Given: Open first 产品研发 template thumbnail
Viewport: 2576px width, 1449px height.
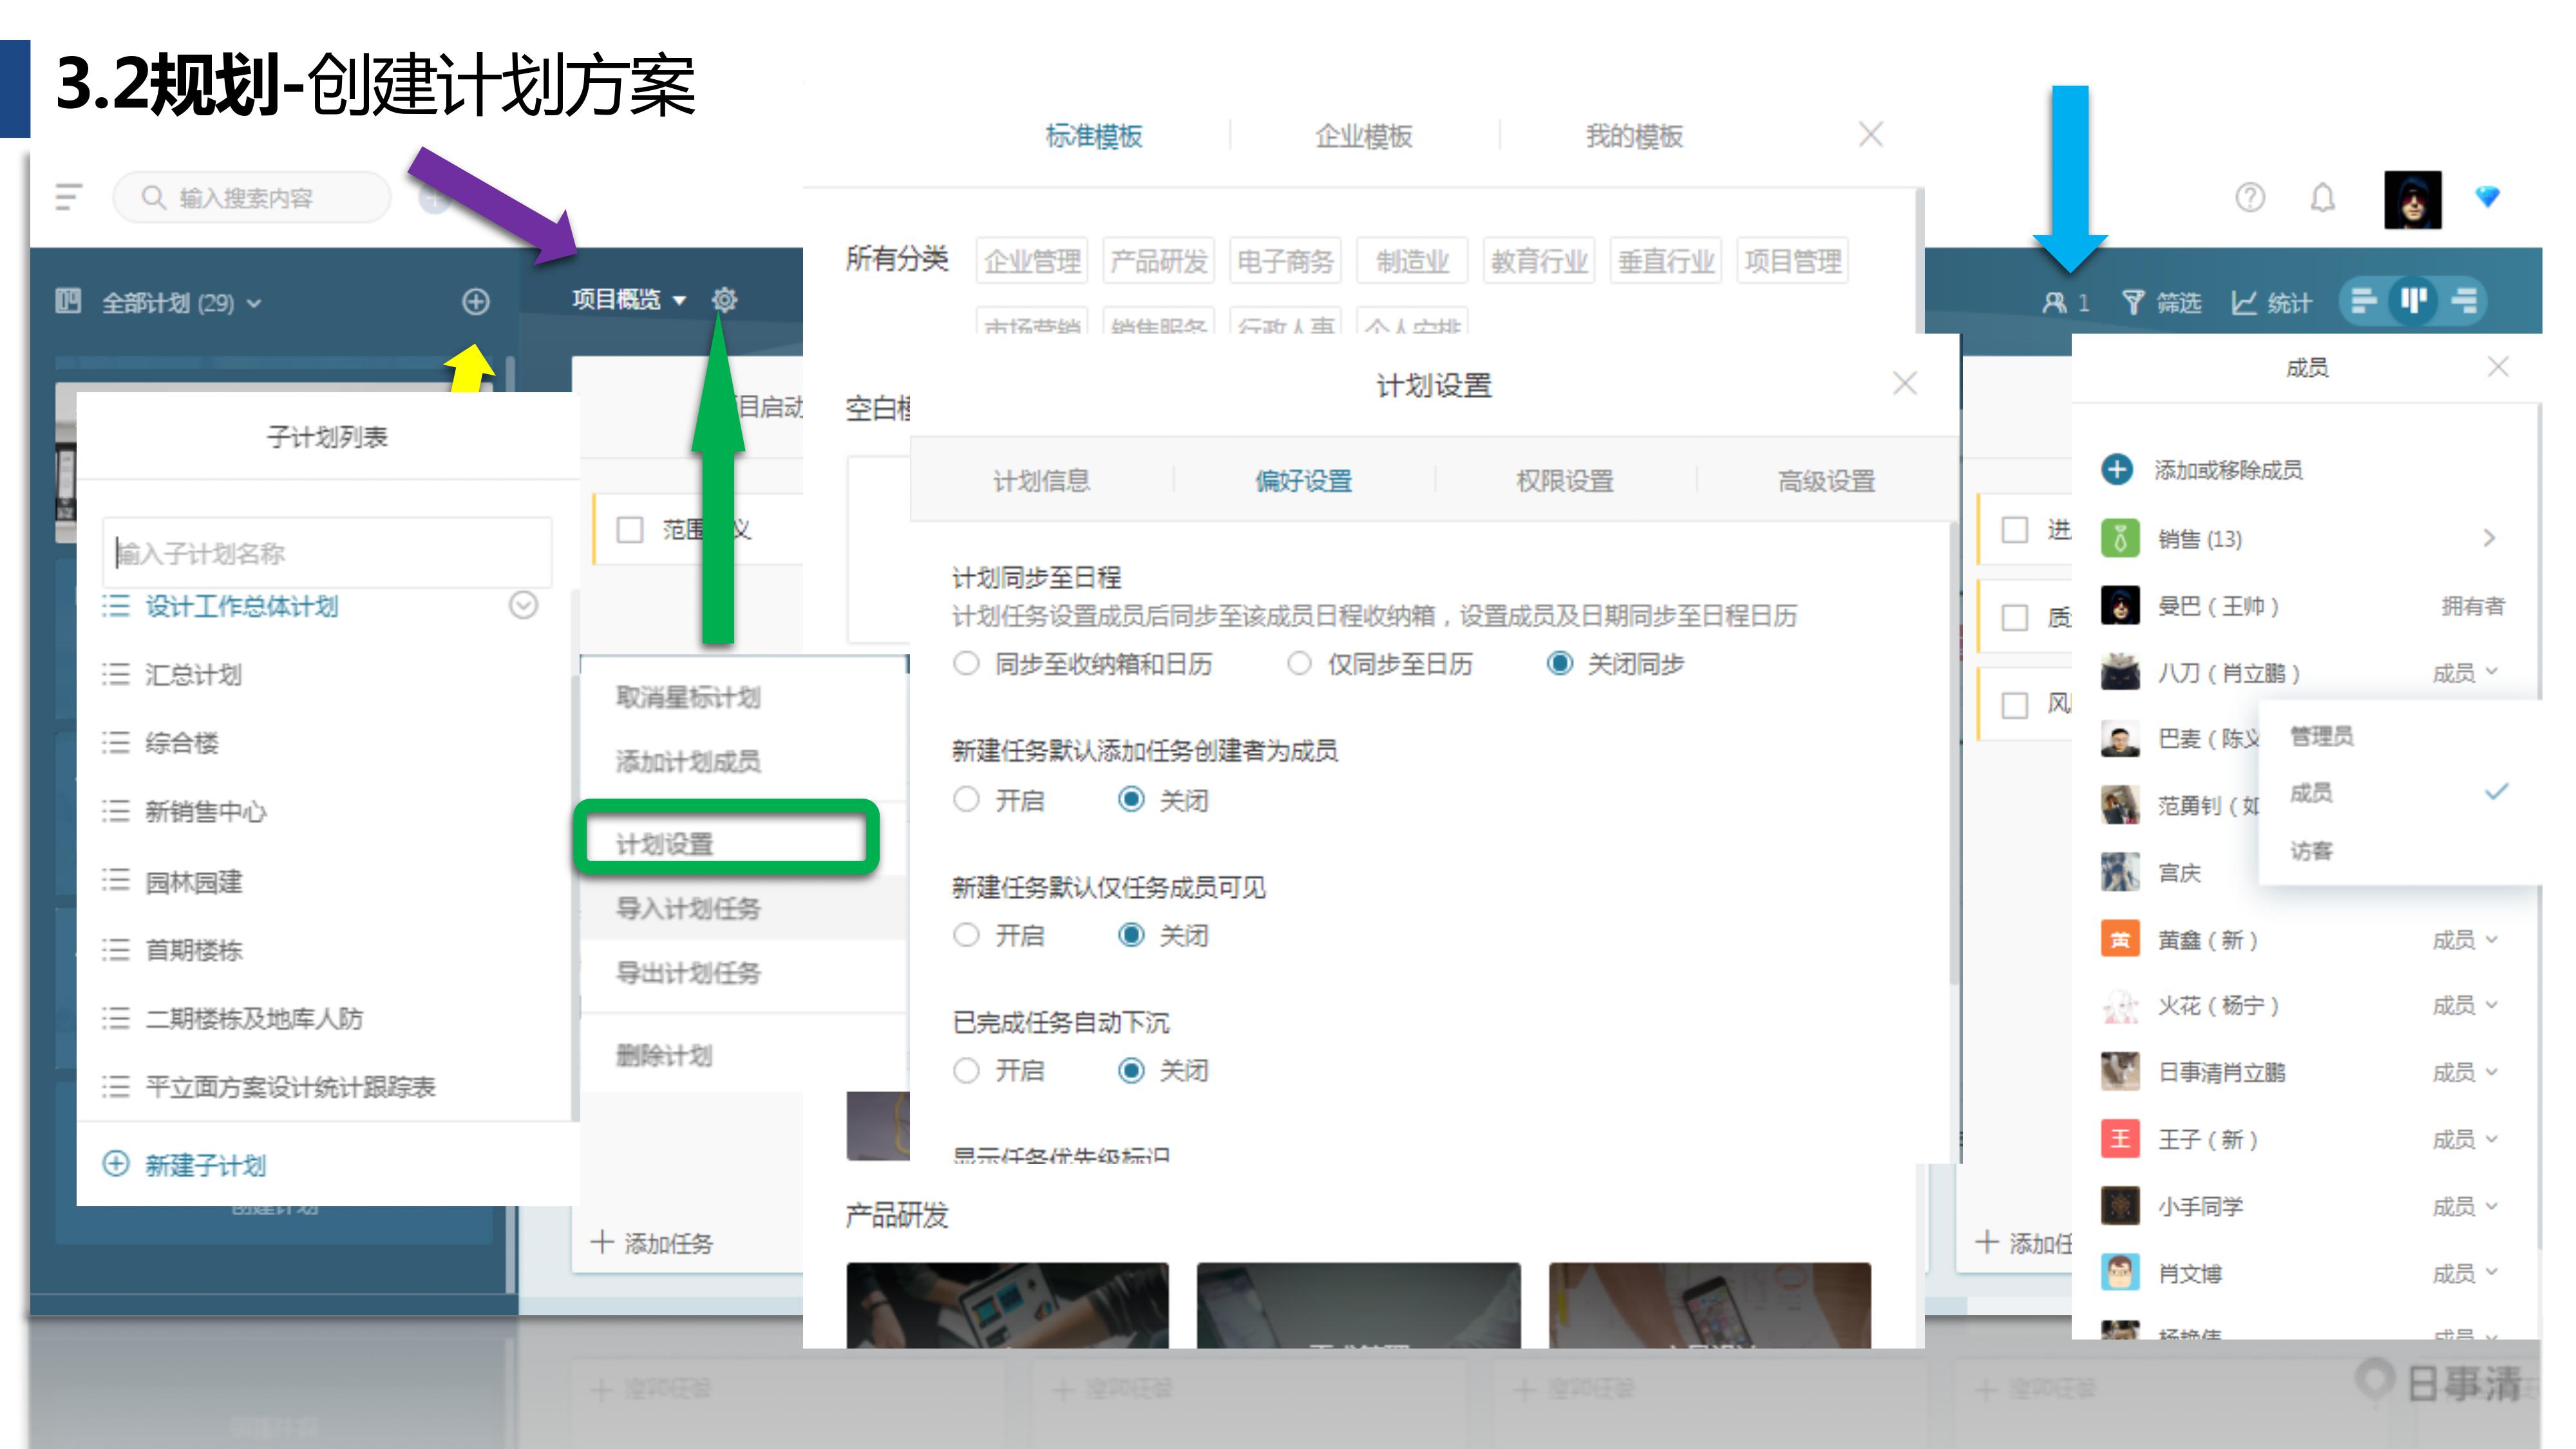Looking at the screenshot, I should click(1007, 1305).
